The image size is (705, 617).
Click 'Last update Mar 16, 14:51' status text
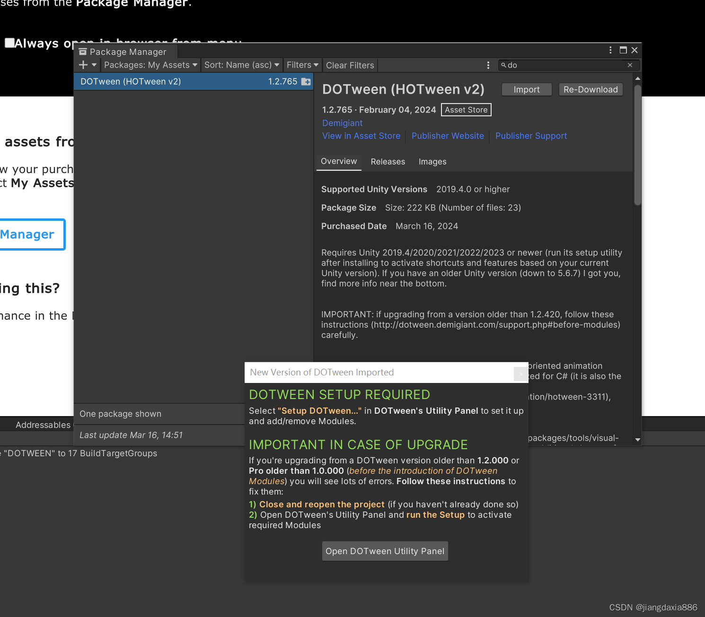pyautogui.click(x=131, y=435)
